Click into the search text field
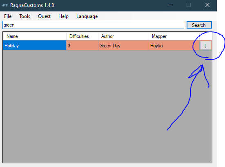 93,25
